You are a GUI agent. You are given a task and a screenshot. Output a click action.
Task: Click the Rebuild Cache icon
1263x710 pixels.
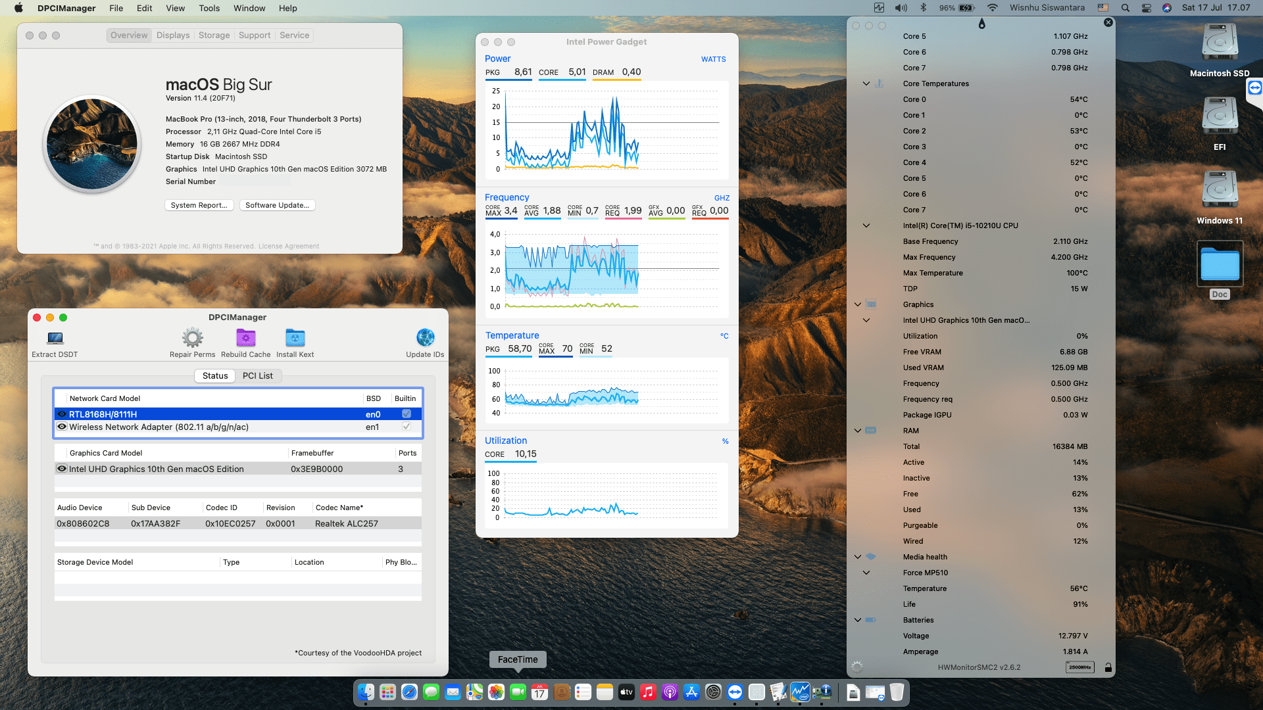245,338
